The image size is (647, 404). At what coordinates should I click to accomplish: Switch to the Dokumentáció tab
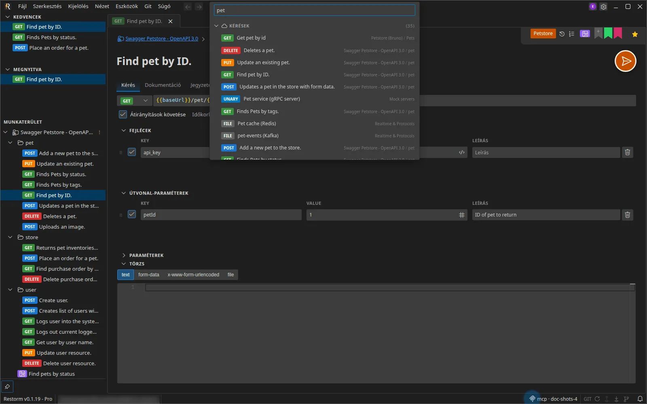pyautogui.click(x=163, y=85)
